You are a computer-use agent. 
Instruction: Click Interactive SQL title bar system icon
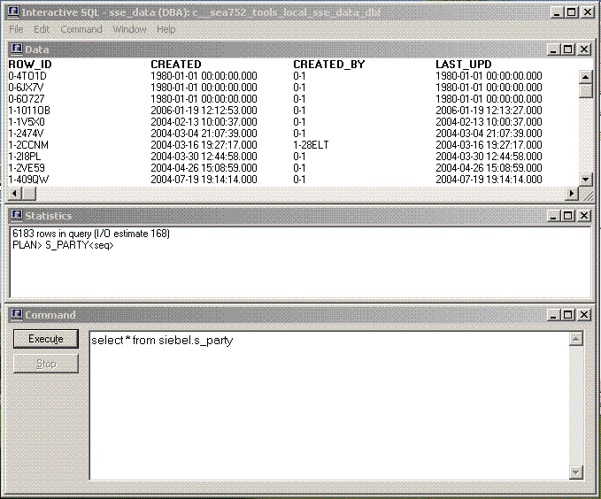(14, 12)
